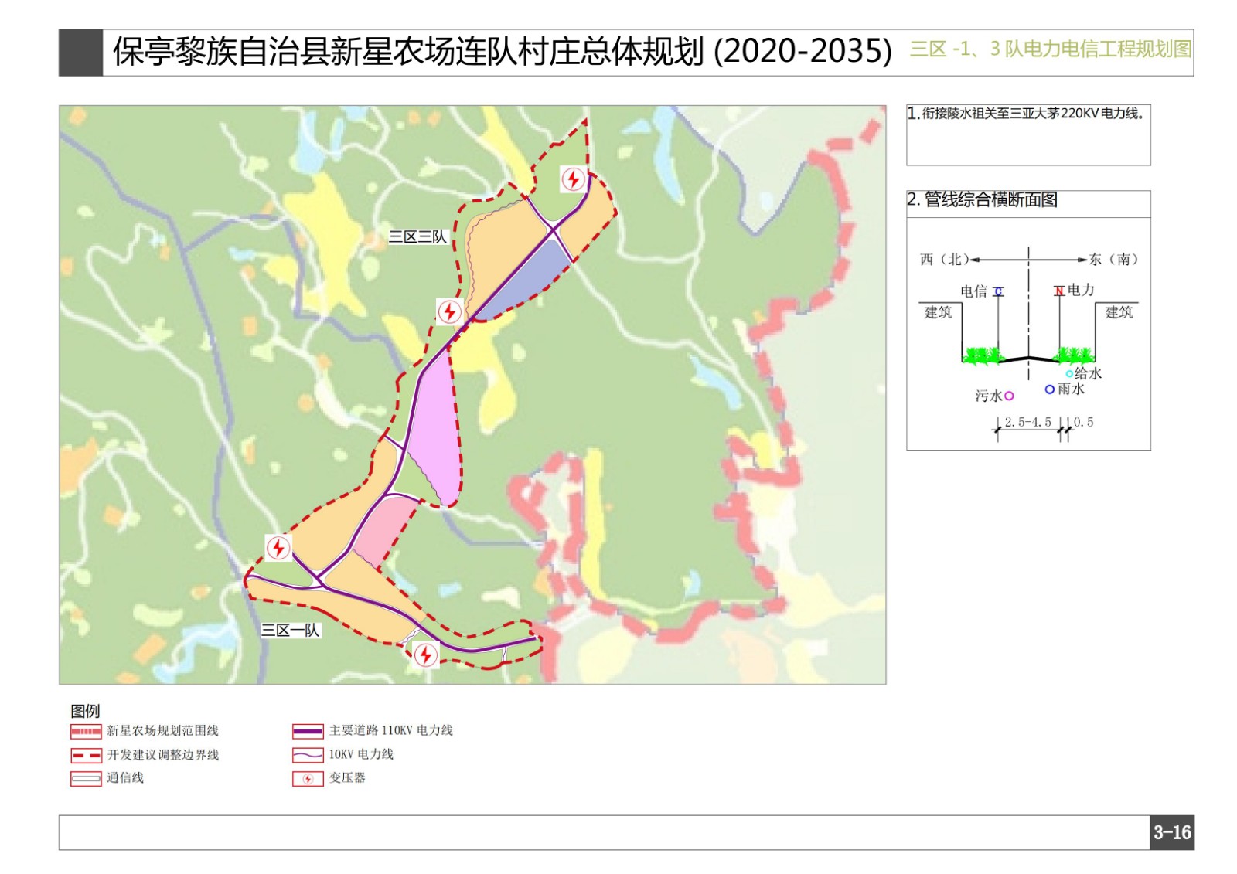The width and height of the screenshot is (1237, 874).
Task: Click the cyan 给水 circle marker
Action: (x=1069, y=374)
